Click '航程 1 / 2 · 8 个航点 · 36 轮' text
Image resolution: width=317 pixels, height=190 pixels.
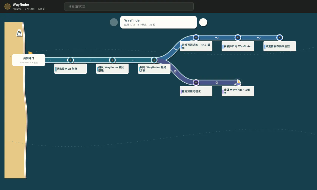140,25
